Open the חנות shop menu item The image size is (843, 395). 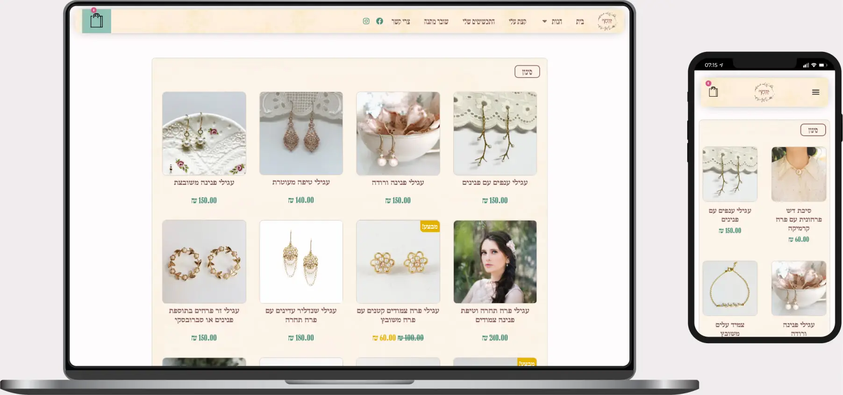(557, 21)
